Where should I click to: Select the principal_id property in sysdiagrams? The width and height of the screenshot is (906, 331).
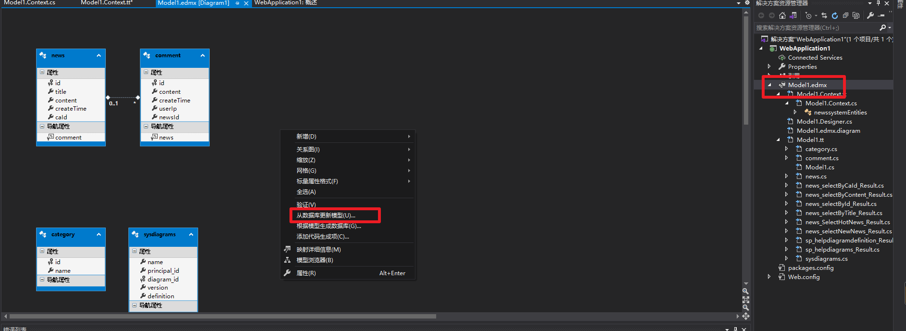click(x=163, y=270)
